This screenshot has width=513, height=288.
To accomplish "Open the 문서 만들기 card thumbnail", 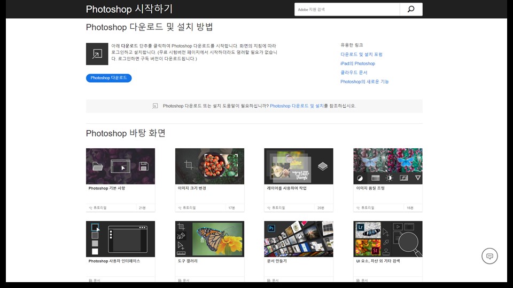I will [x=298, y=239].
